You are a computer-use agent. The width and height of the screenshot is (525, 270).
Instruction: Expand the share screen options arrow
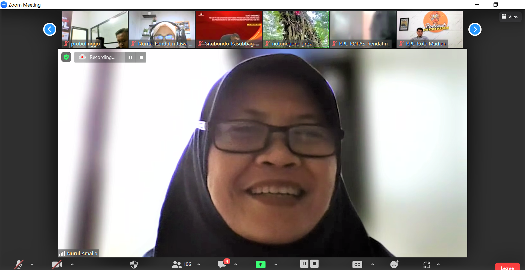(276, 264)
